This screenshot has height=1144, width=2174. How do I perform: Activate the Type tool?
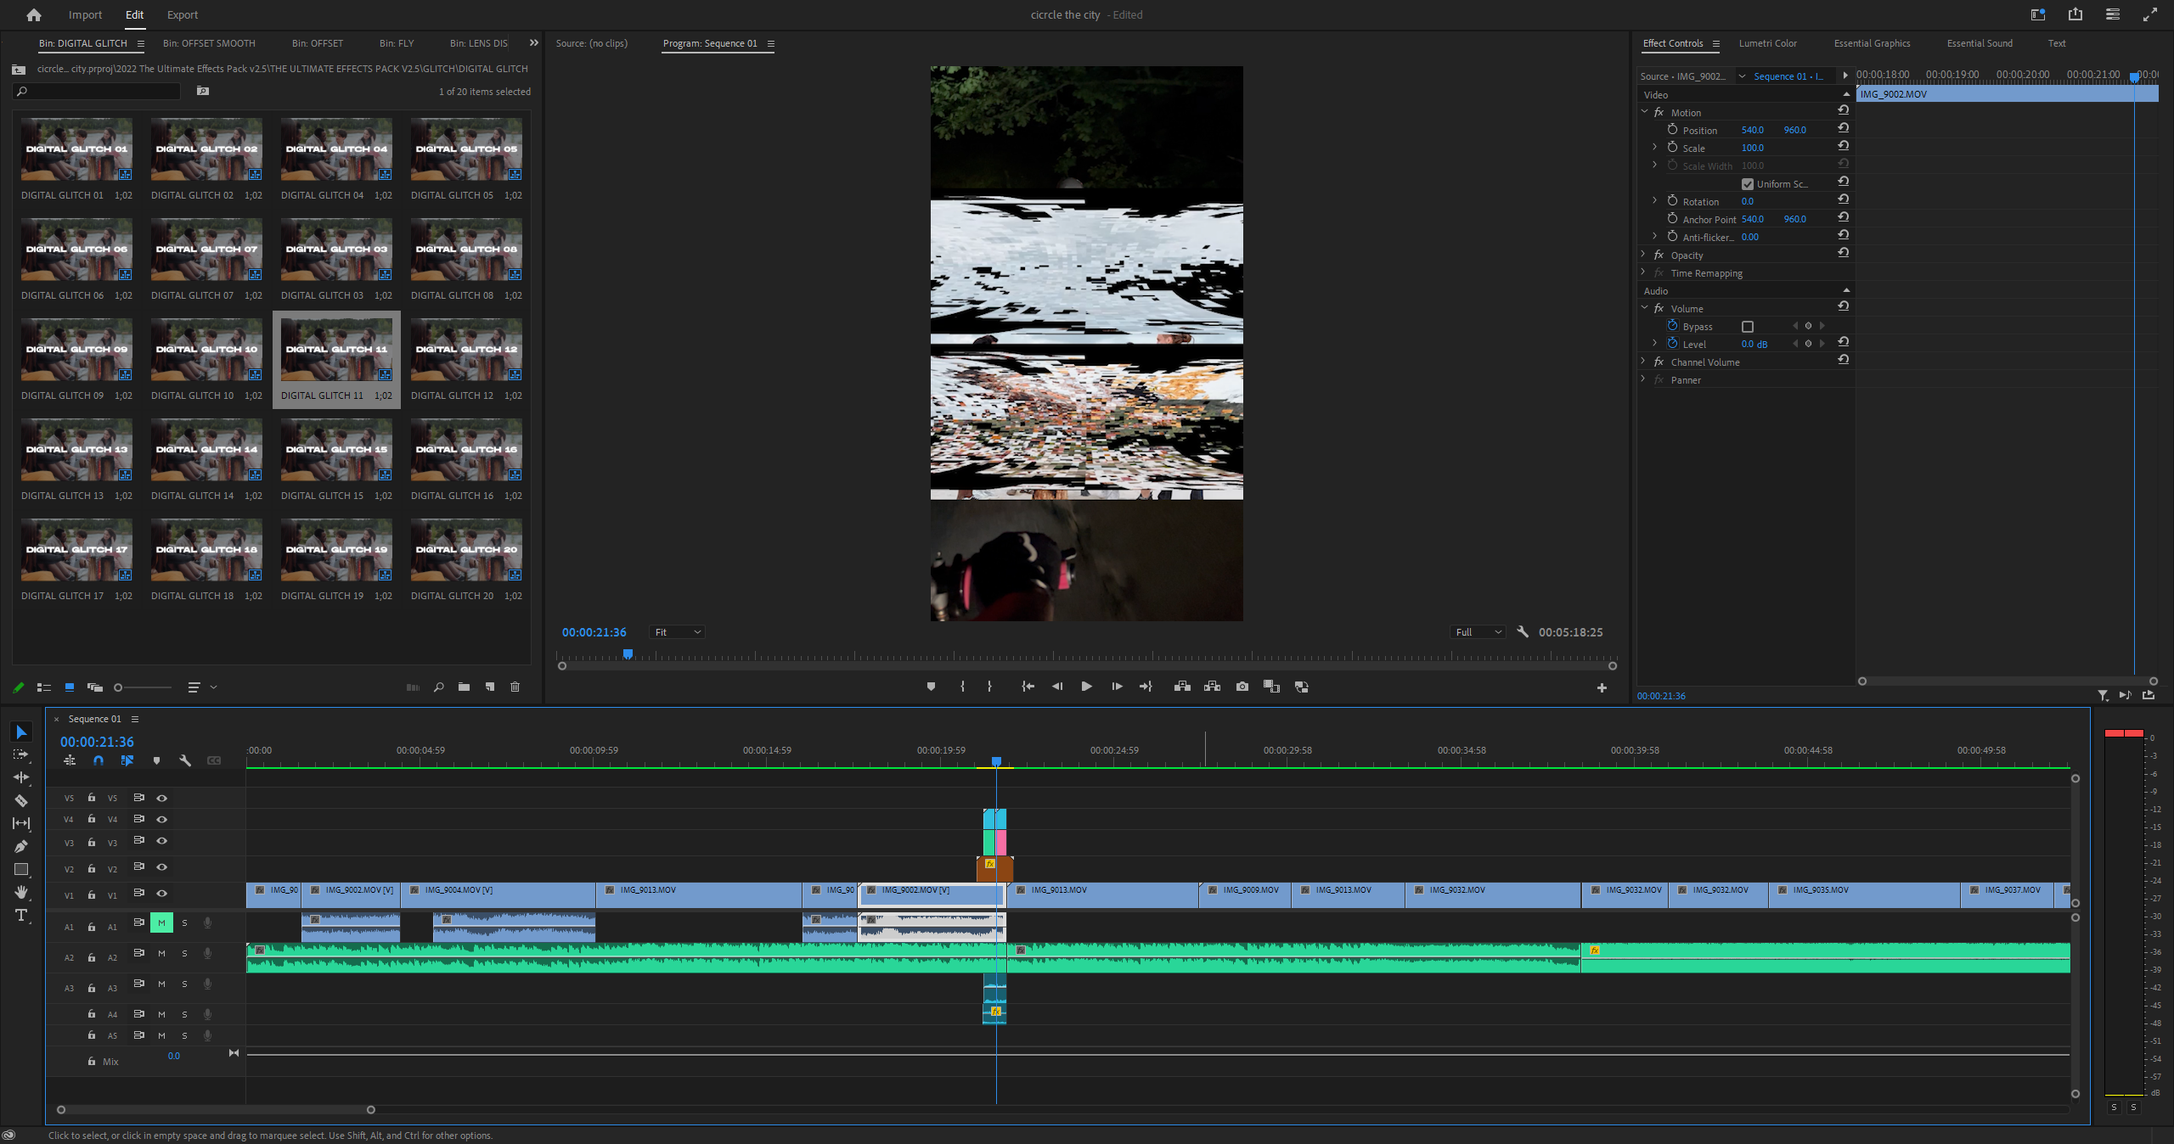(21, 912)
